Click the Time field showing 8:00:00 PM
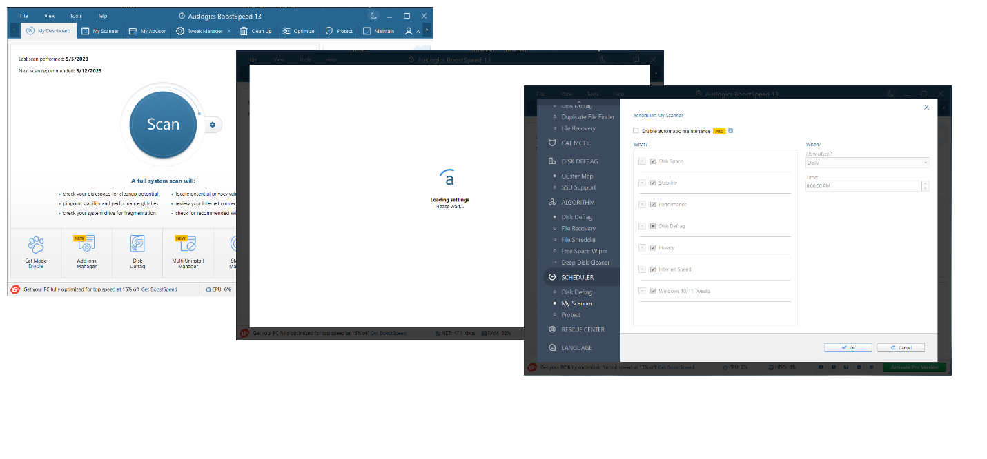Image resolution: width=987 pixels, height=459 pixels. 863,186
